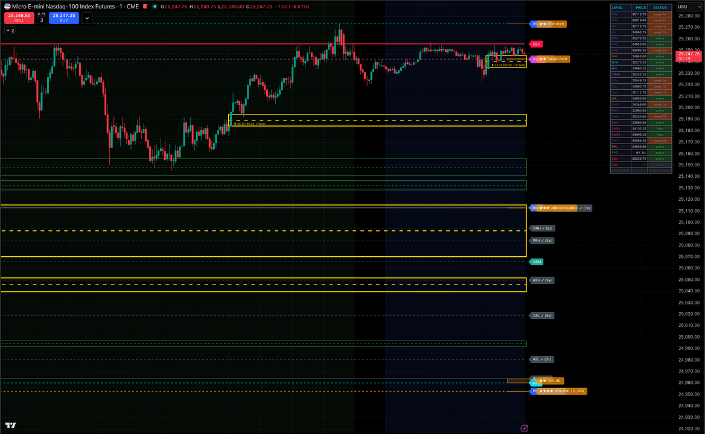Click the ASH checked 5x level label
Screen dimensions: 705x434
541,280
